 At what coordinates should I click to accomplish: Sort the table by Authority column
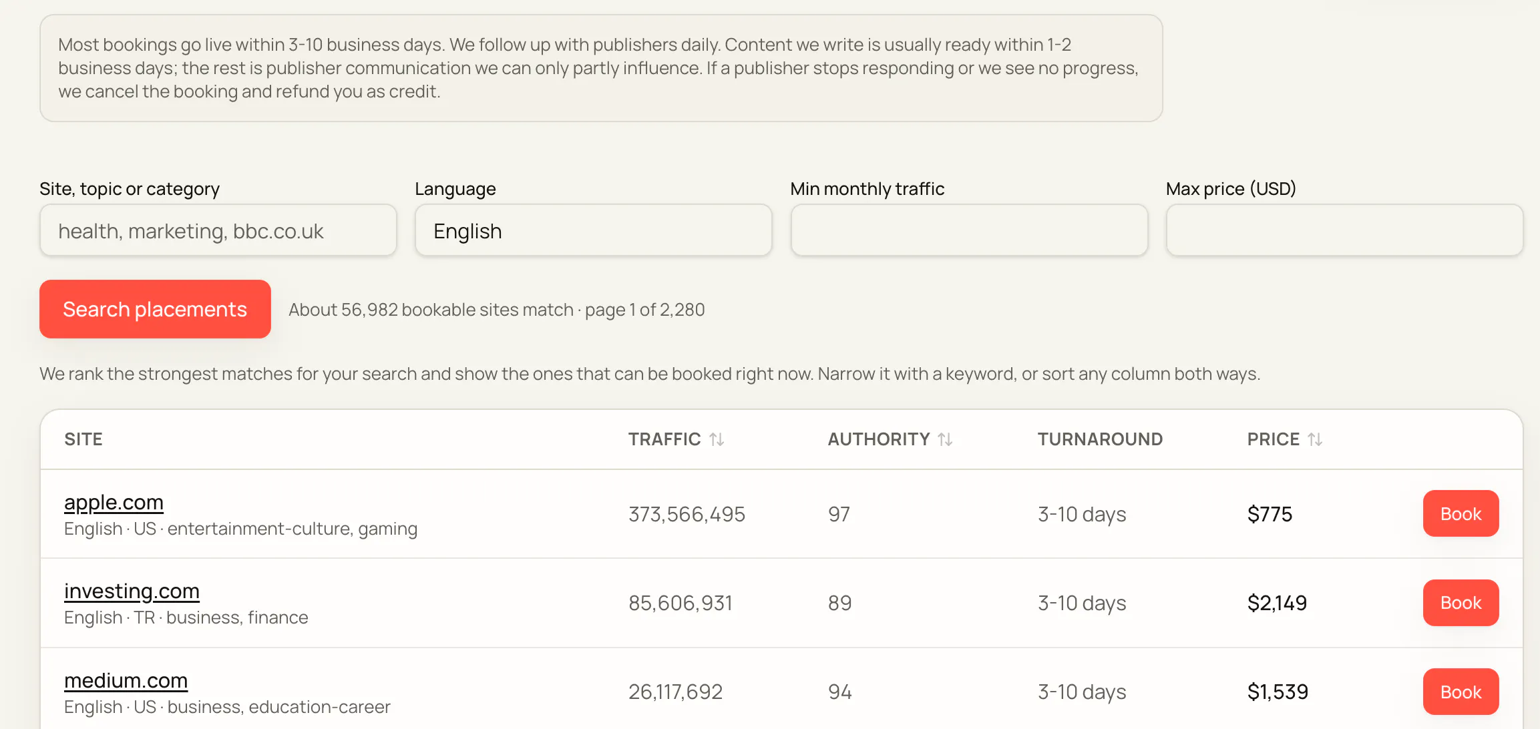890,439
